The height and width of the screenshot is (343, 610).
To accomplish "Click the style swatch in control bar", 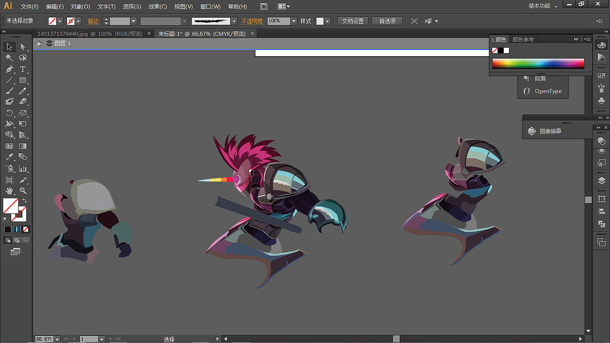I will (x=320, y=21).
